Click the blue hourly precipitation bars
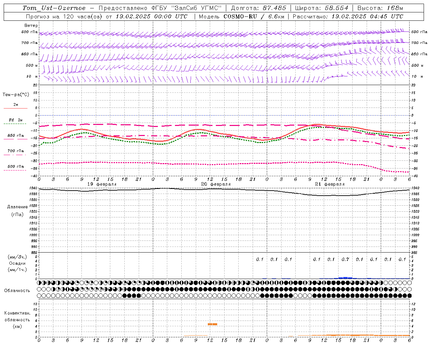Viewport: 429px width, 343px height. click(x=345, y=278)
